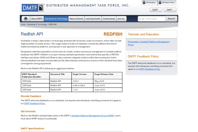The image size is (198, 132).
Task: Select DSP0266 in the 0.98.0-0.99.0 row
Action: click(35, 85)
